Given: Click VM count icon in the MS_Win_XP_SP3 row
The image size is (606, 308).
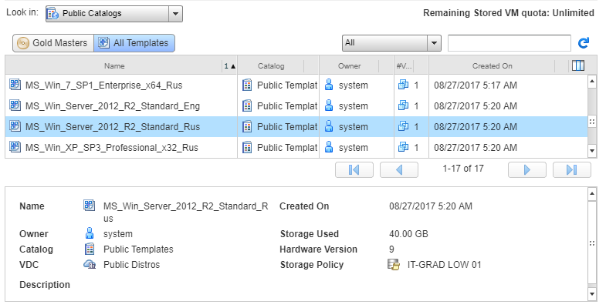Looking at the screenshot, I should coord(403,147).
